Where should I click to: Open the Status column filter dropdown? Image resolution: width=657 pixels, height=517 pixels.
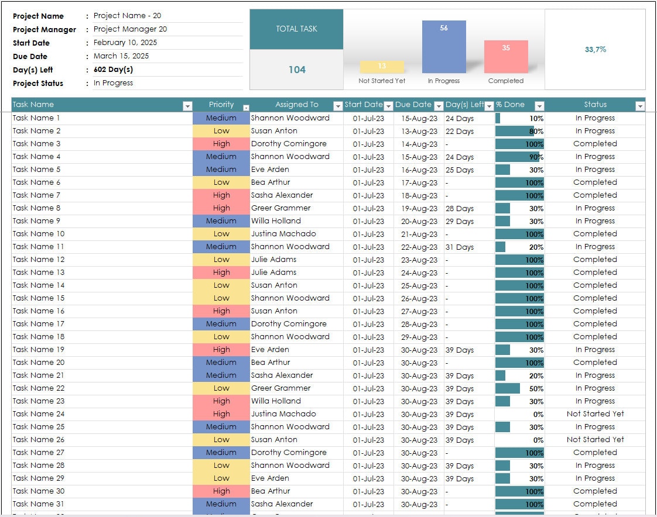(x=640, y=106)
